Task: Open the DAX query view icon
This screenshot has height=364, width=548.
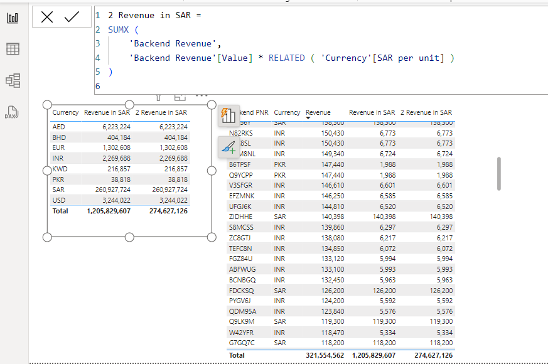Action: coord(12,112)
